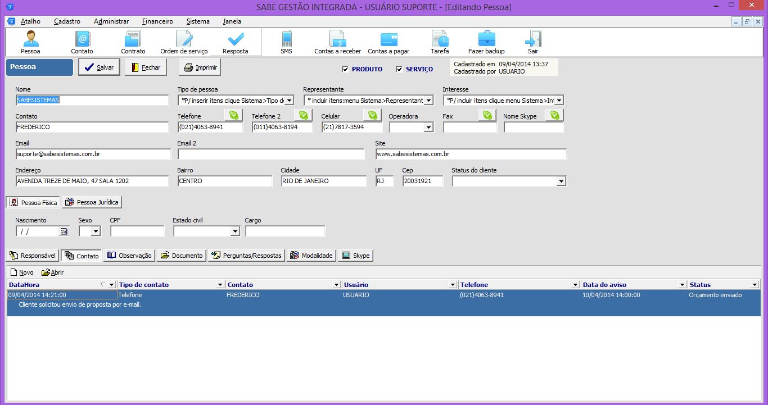Open Ordem de serviço toolbar icon
Image resolution: width=768 pixels, height=405 pixels.
184,43
